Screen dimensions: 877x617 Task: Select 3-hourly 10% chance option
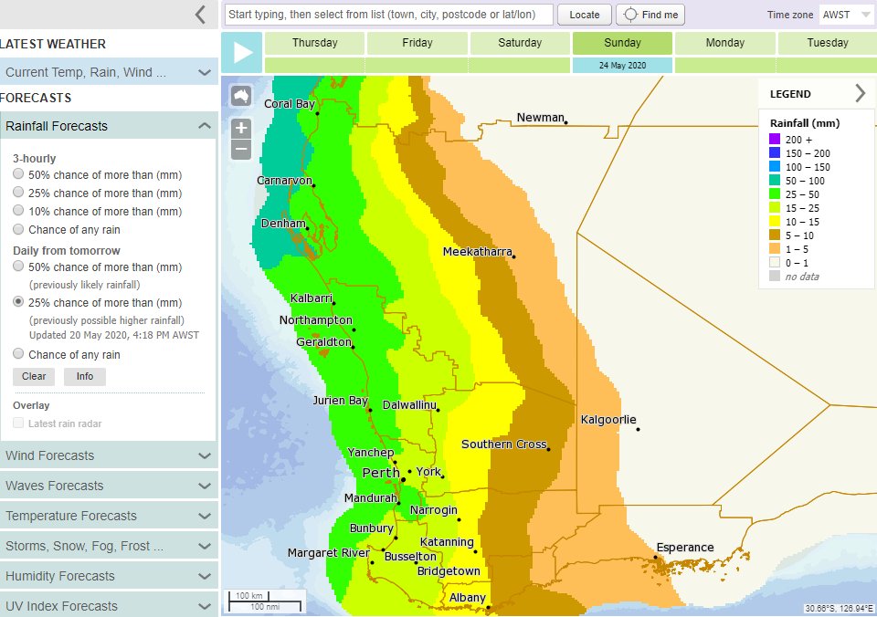click(18, 211)
